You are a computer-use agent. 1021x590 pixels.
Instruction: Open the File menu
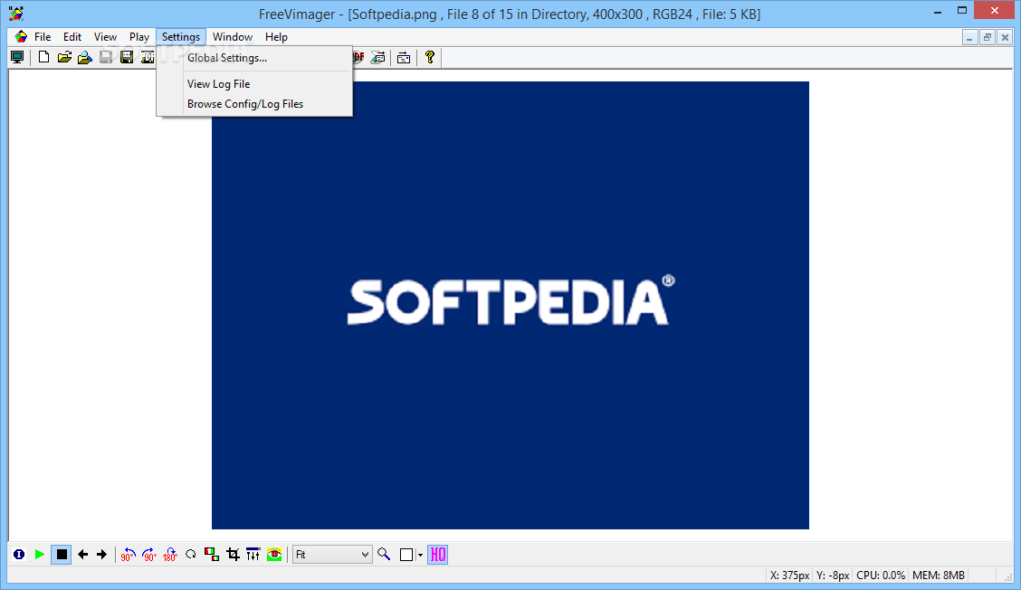[43, 37]
